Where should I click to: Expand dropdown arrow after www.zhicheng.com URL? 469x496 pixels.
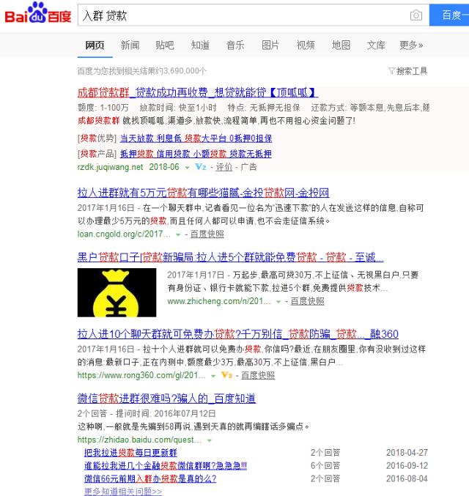[278, 302]
